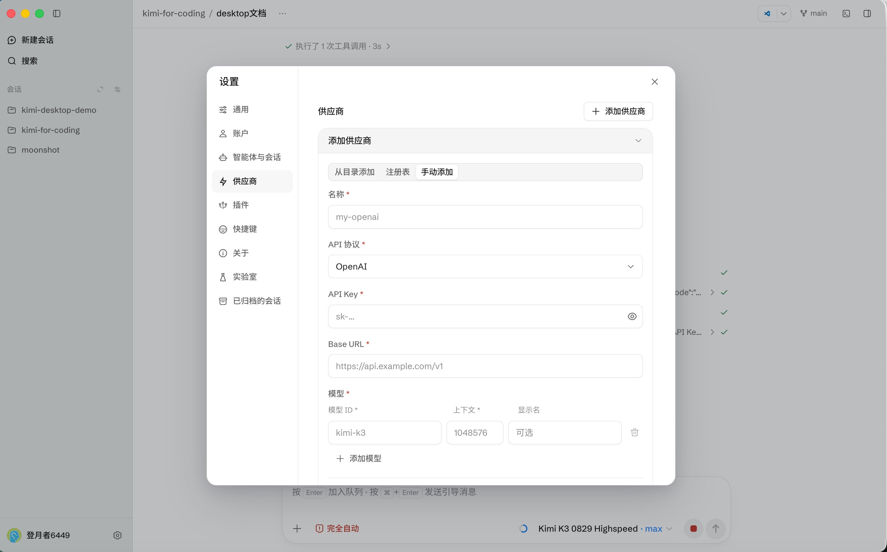
Task: Focus the 模型 ID field kimi-k3
Action: click(385, 433)
